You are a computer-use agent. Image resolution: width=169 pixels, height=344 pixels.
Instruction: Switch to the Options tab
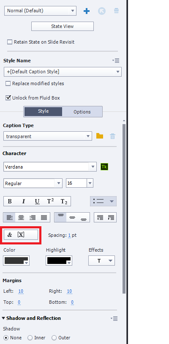[x=82, y=112]
